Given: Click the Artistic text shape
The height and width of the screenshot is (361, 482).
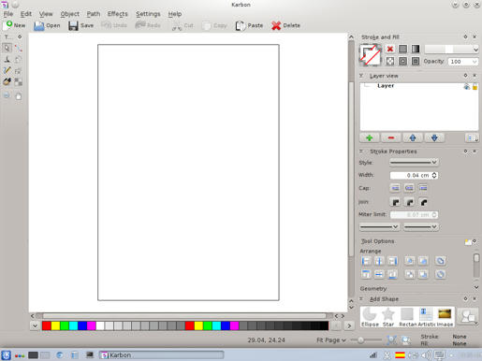Looking at the screenshot, I should 427,317.
